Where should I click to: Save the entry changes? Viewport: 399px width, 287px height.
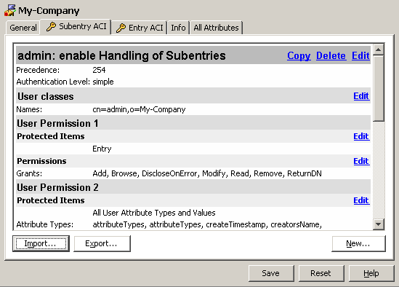pos(271,273)
